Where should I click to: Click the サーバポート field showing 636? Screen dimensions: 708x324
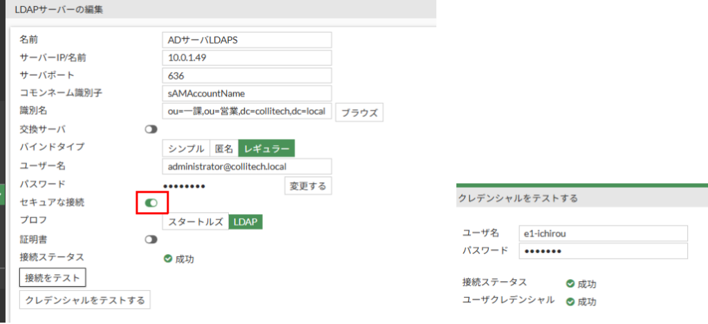[x=247, y=75]
